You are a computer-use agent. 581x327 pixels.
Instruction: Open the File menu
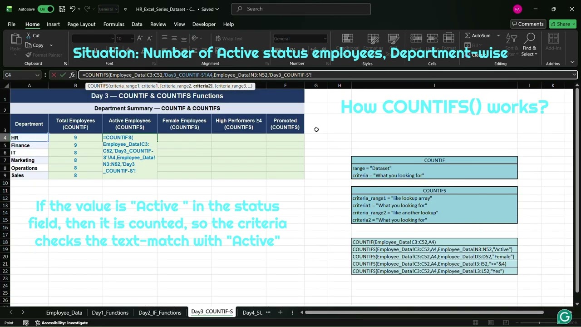pos(11,24)
